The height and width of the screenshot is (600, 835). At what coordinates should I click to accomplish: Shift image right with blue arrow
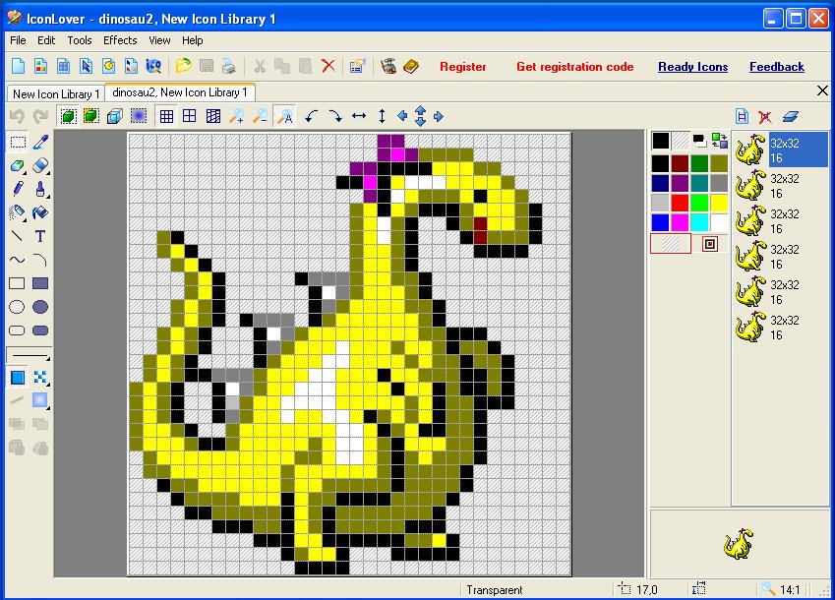point(439,116)
